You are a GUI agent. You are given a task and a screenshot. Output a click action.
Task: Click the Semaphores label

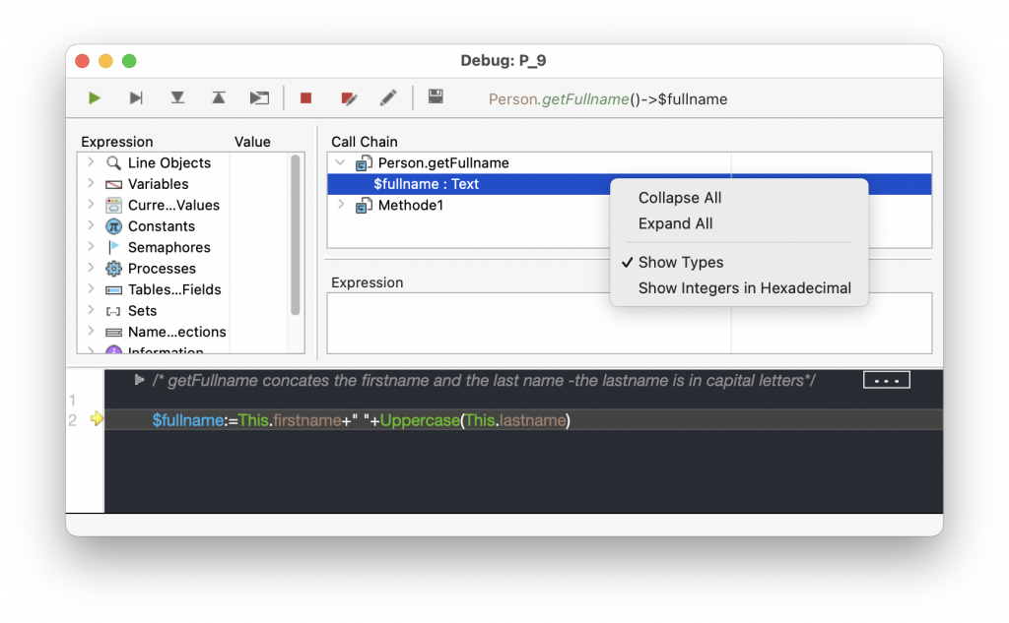click(169, 248)
